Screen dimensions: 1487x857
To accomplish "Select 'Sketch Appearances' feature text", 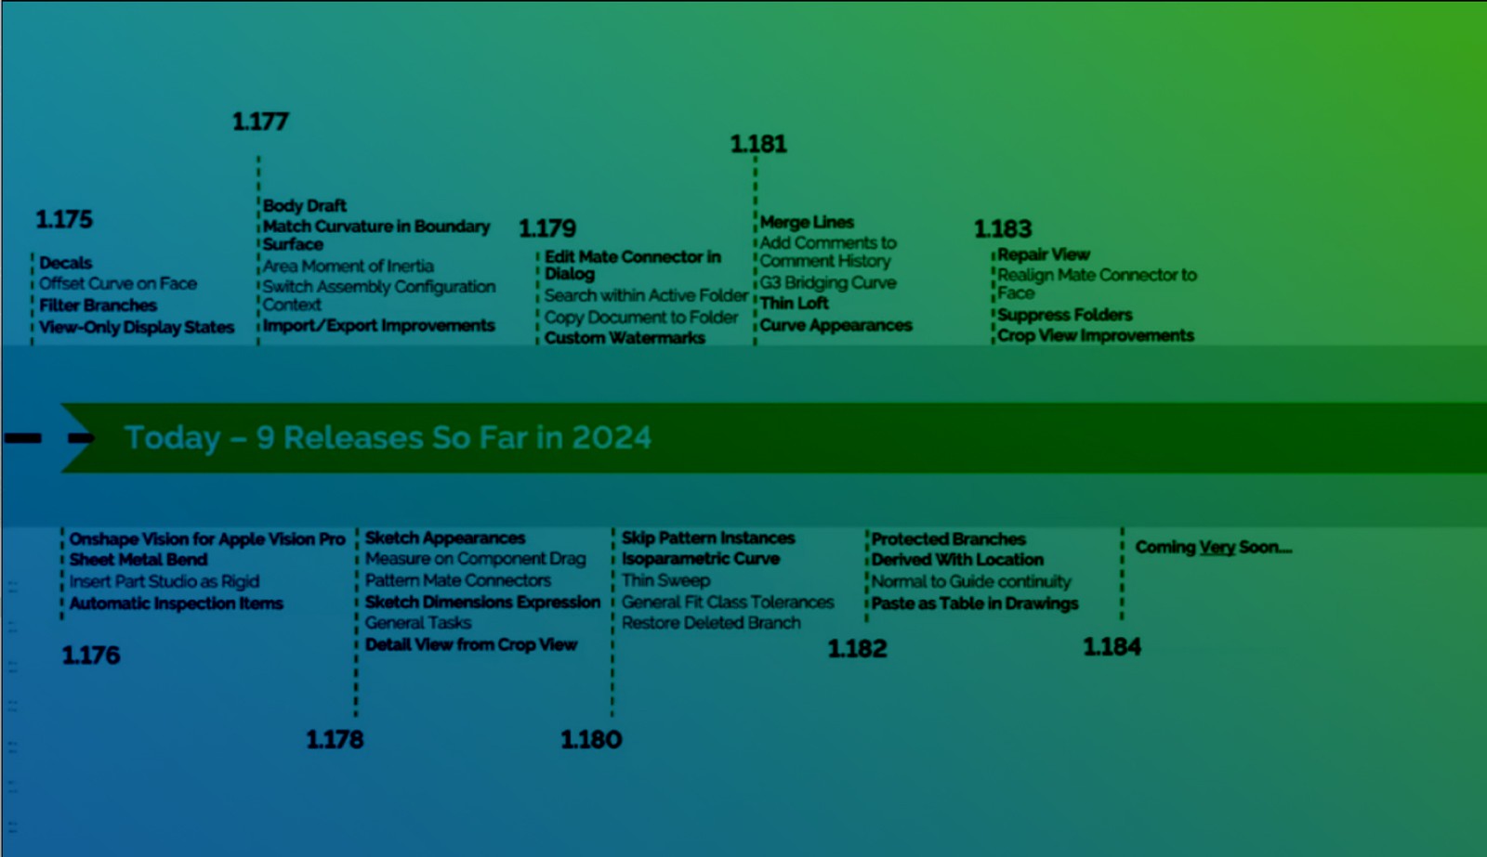I will pyautogui.click(x=445, y=538).
